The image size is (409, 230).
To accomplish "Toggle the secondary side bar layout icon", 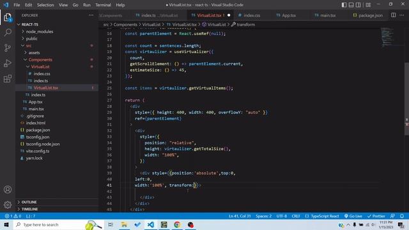I will (359, 5).
